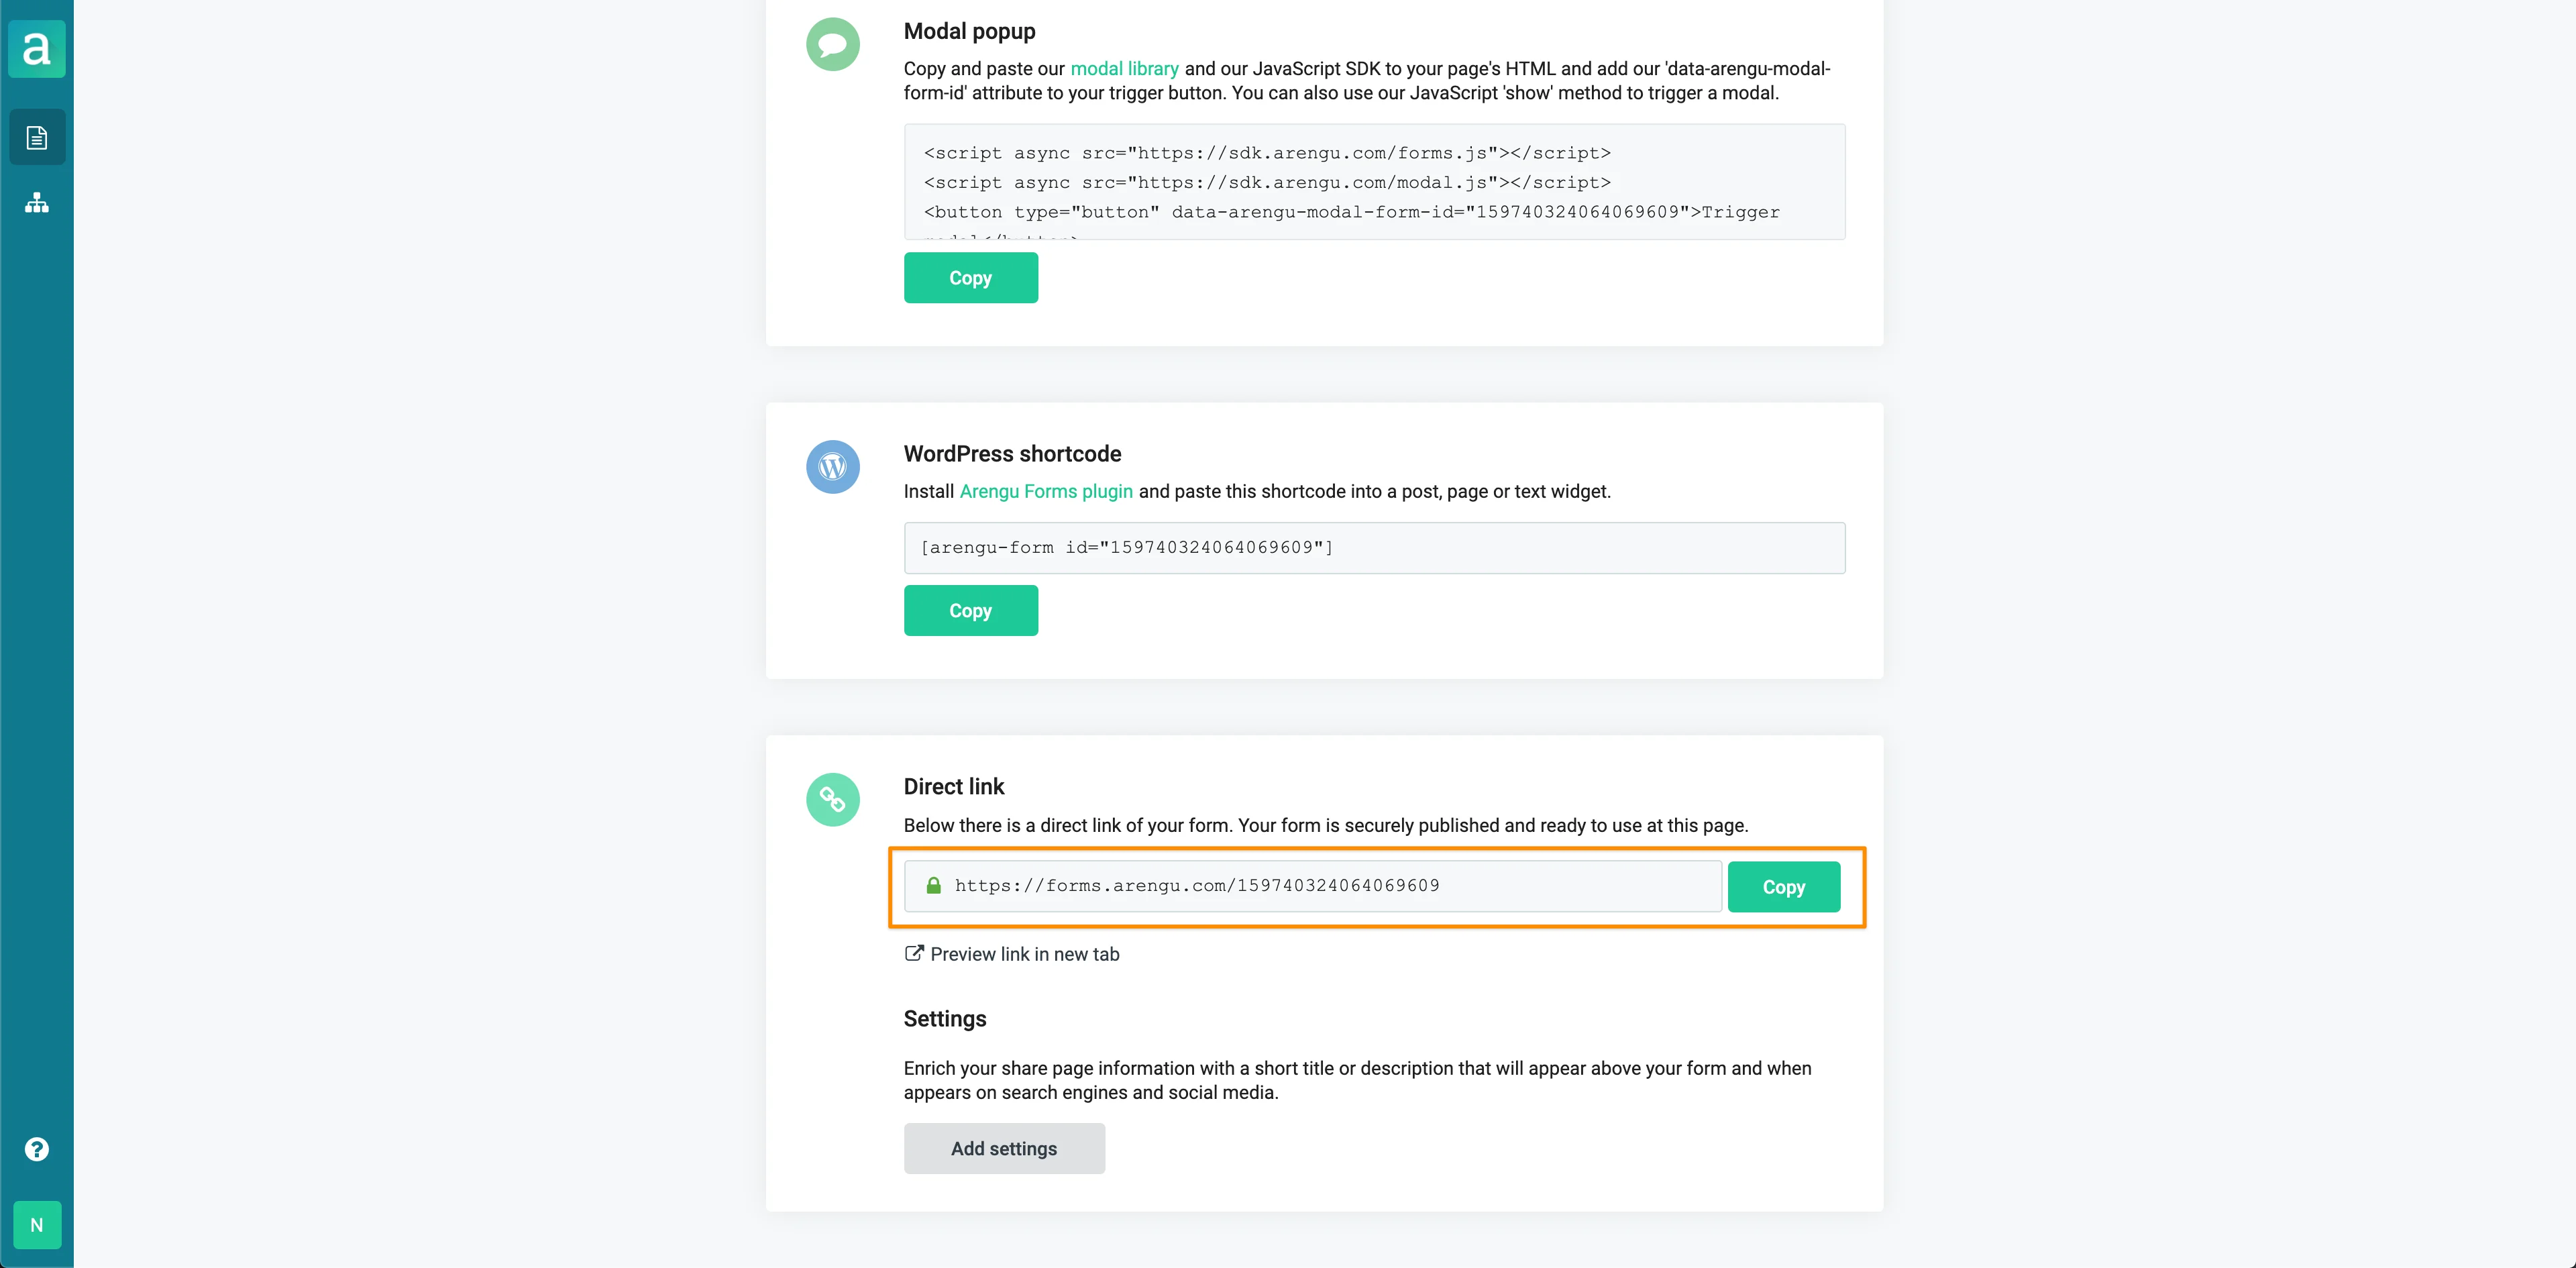This screenshot has height=1268, width=2576.
Task: Open the flows hierarchy icon in sidebar
Action: (37, 203)
